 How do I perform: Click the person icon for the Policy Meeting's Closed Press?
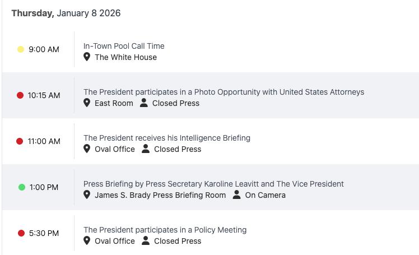tap(146, 241)
